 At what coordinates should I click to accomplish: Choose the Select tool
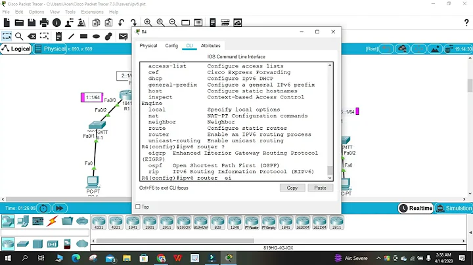pos(7,37)
